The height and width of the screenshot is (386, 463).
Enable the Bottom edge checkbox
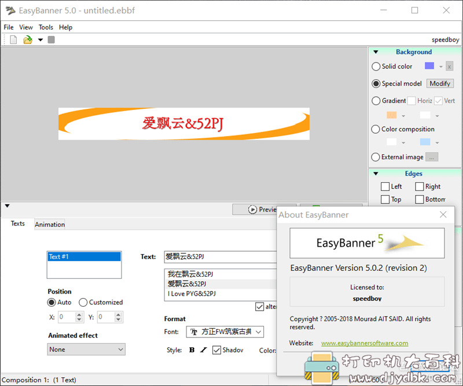(419, 199)
